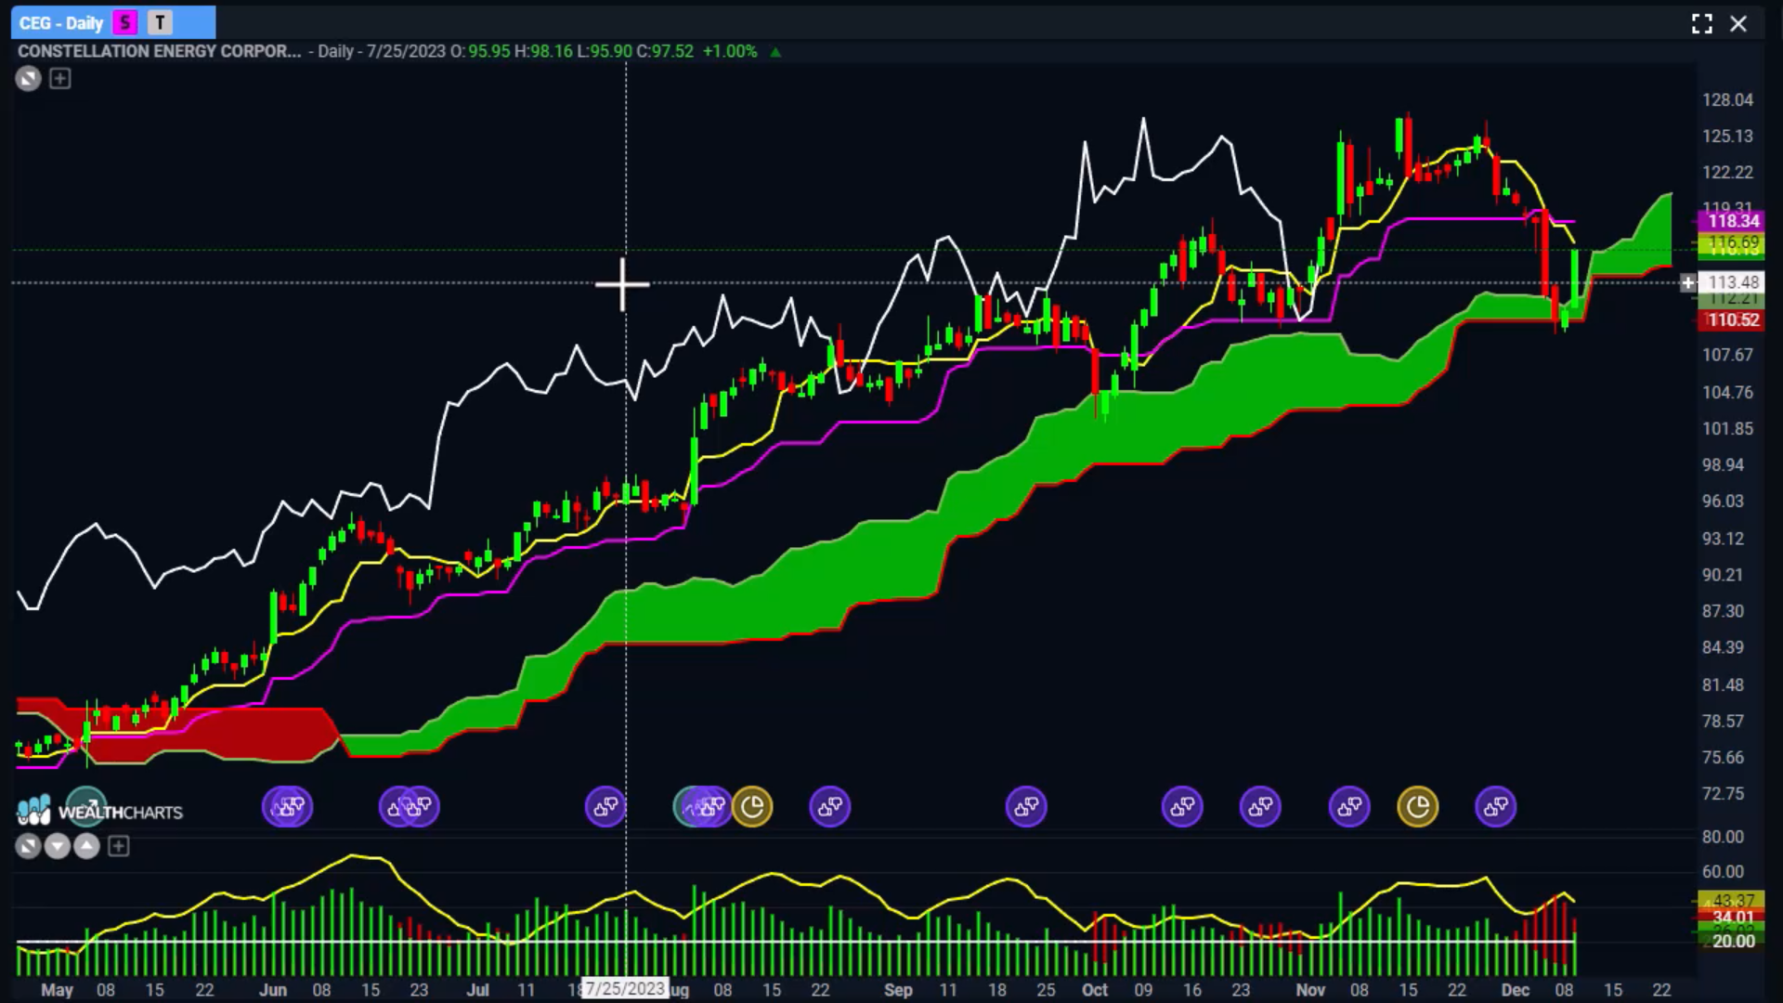
Task: Click the 96.03 price axis label
Action: pyautogui.click(x=1723, y=501)
